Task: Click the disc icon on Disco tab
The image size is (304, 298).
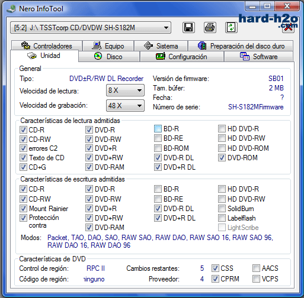Action: (x=98, y=56)
